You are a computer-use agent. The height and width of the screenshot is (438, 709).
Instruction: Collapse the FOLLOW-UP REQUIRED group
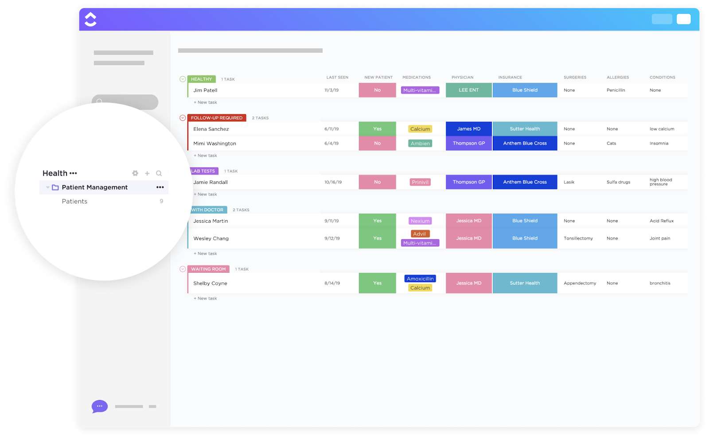pyautogui.click(x=182, y=118)
